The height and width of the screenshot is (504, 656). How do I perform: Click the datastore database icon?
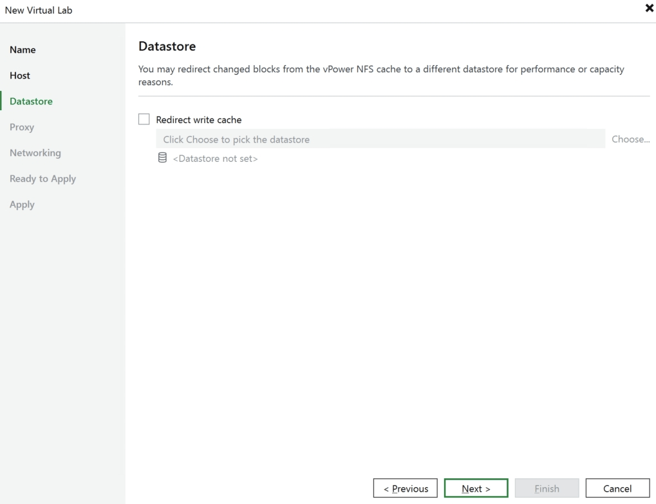point(162,158)
